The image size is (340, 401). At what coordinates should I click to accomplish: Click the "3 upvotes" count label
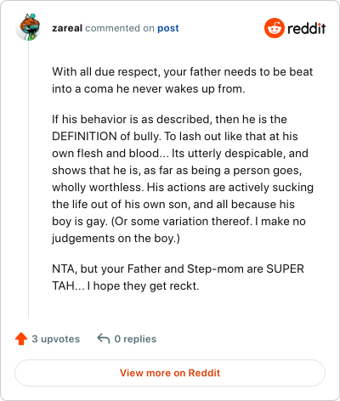(x=56, y=339)
